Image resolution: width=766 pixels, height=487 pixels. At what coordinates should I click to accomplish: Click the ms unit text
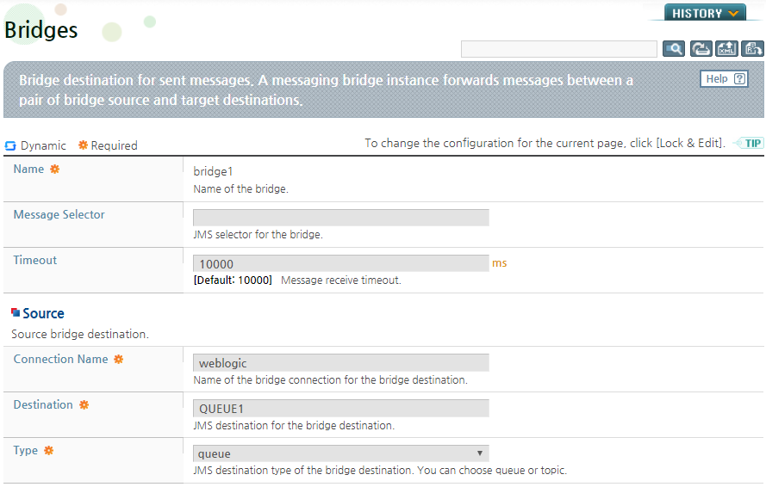(x=499, y=263)
